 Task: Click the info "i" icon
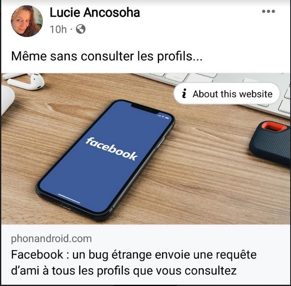tap(184, 93)
